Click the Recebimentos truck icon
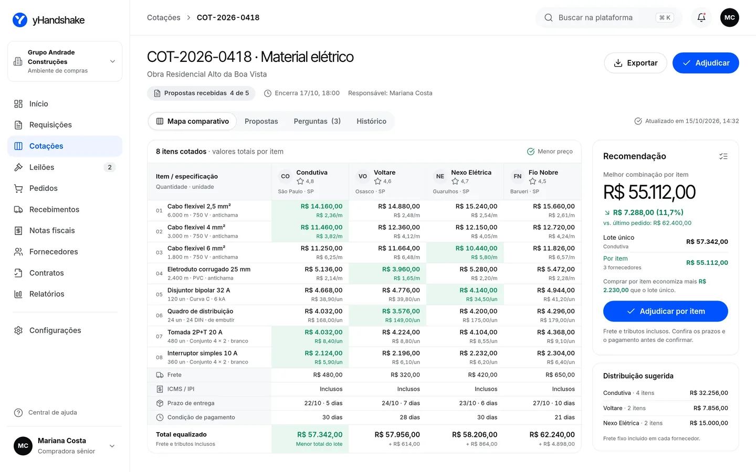This screenshot has width=756, height=472. click(18, 209)
